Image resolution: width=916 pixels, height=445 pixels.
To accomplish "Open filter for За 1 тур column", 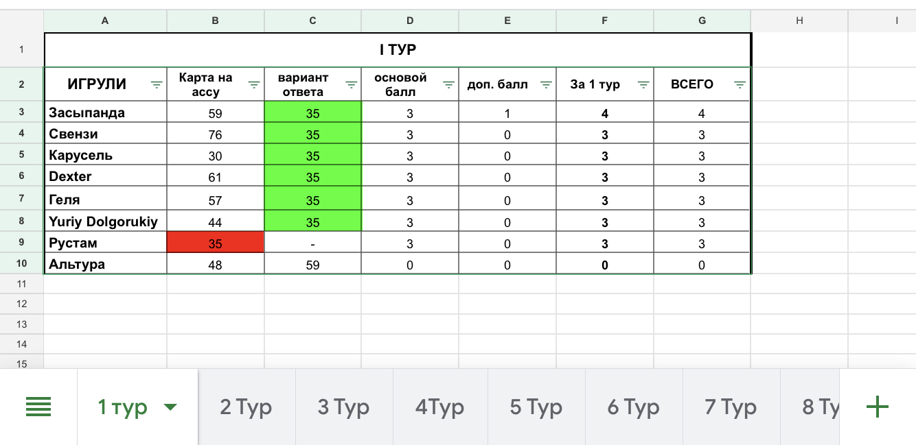I will pos(643,85).
